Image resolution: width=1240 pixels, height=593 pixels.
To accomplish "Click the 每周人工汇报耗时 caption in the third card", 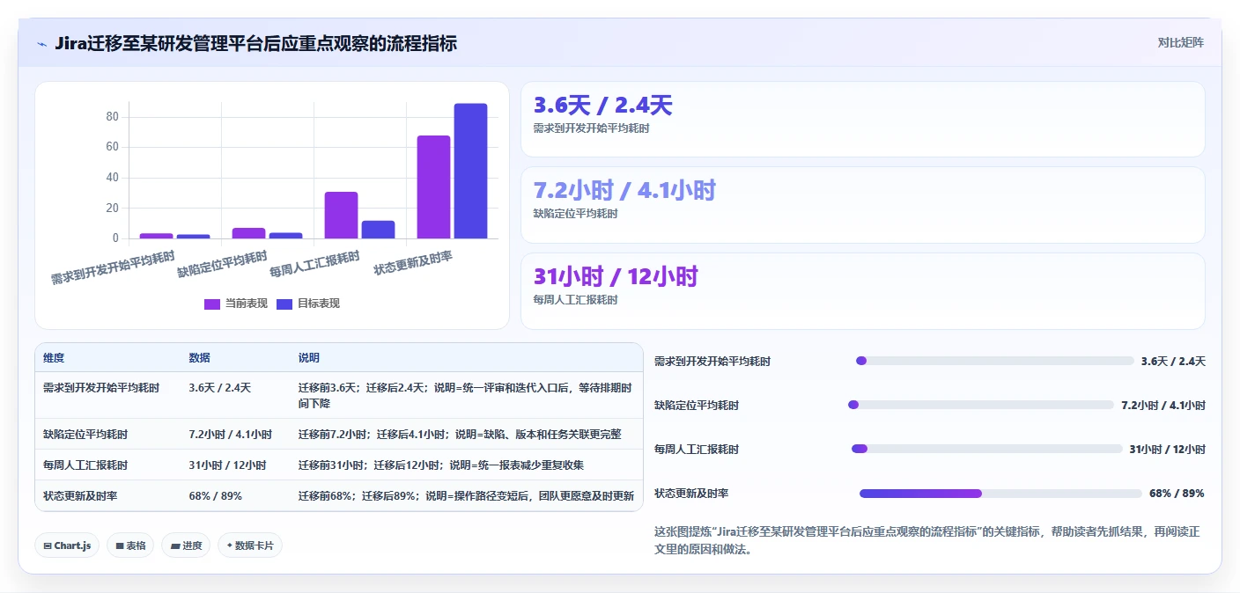I will [x=575, y=300].
